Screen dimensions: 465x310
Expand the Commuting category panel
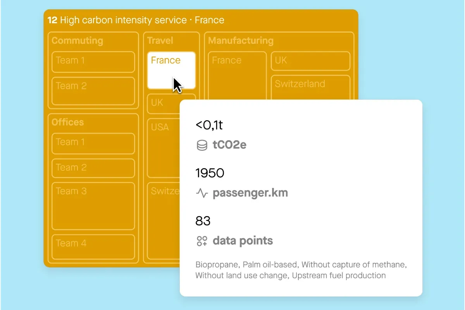click(77, 41)
